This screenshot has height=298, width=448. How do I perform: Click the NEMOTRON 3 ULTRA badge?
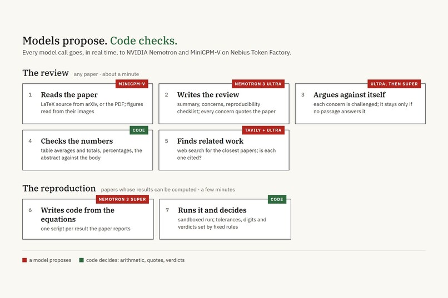[258, 84]
